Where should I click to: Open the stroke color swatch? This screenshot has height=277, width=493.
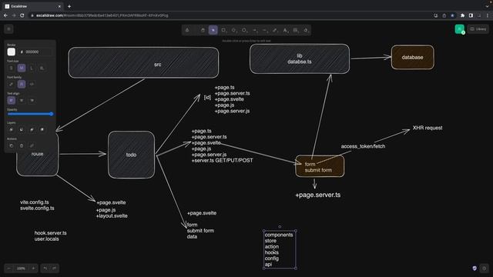(x=12, y=52)
